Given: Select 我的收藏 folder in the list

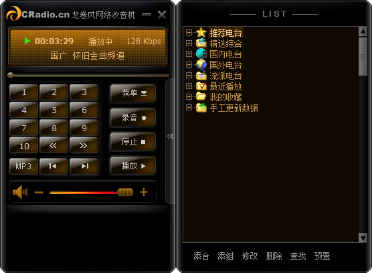Looking at the screenshot, I should click(225, 97).
